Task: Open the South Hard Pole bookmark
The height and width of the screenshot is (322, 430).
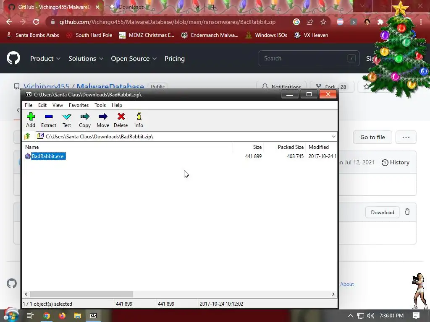Action: coord(89,35)
